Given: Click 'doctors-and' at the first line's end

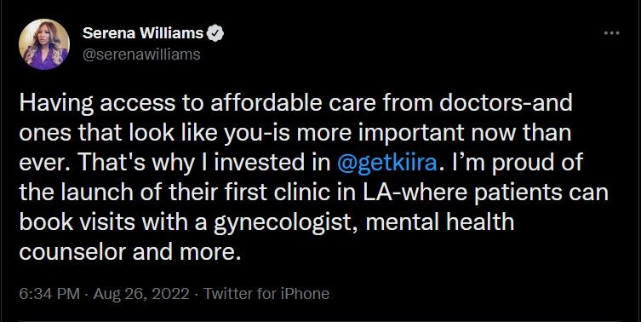Looking at the screenshot, I should pyautogui.click(x=506, y=103).
